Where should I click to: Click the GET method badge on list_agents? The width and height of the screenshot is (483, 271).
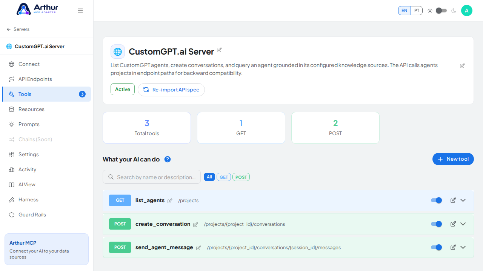120,200
